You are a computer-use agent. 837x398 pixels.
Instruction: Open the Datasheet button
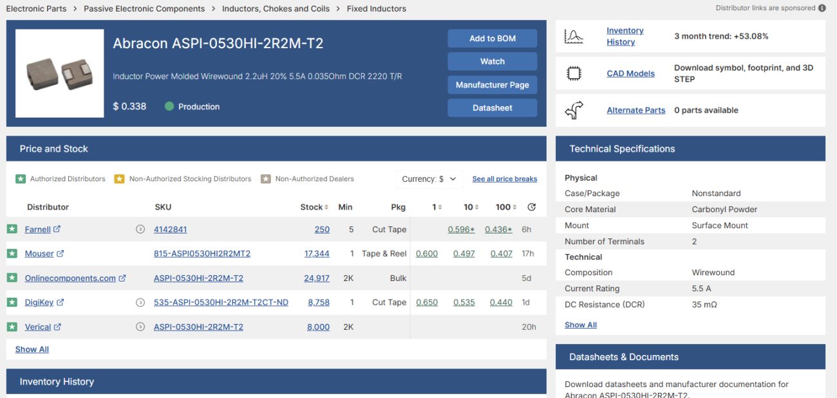tap(493, 108)
